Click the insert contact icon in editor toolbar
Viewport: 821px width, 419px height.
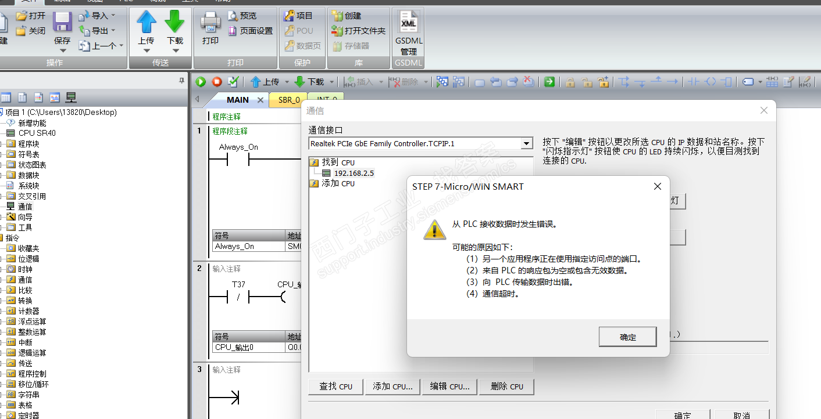click(693, 82)
